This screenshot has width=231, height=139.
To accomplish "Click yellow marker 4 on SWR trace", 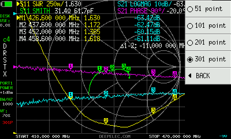I will 175,97.
